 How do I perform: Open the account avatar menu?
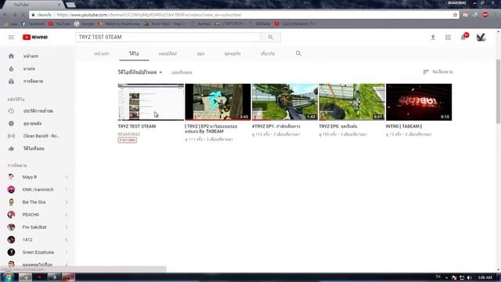[x=481, y=37]
